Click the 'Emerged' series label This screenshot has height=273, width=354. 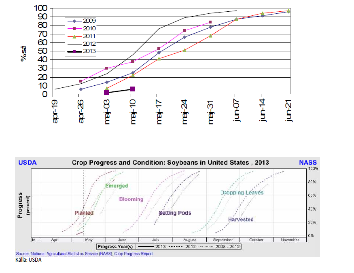pos(117,186)
